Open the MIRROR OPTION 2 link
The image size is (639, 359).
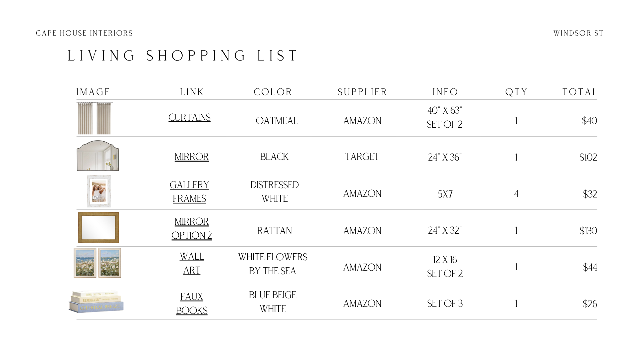click(x=192, y=228)
